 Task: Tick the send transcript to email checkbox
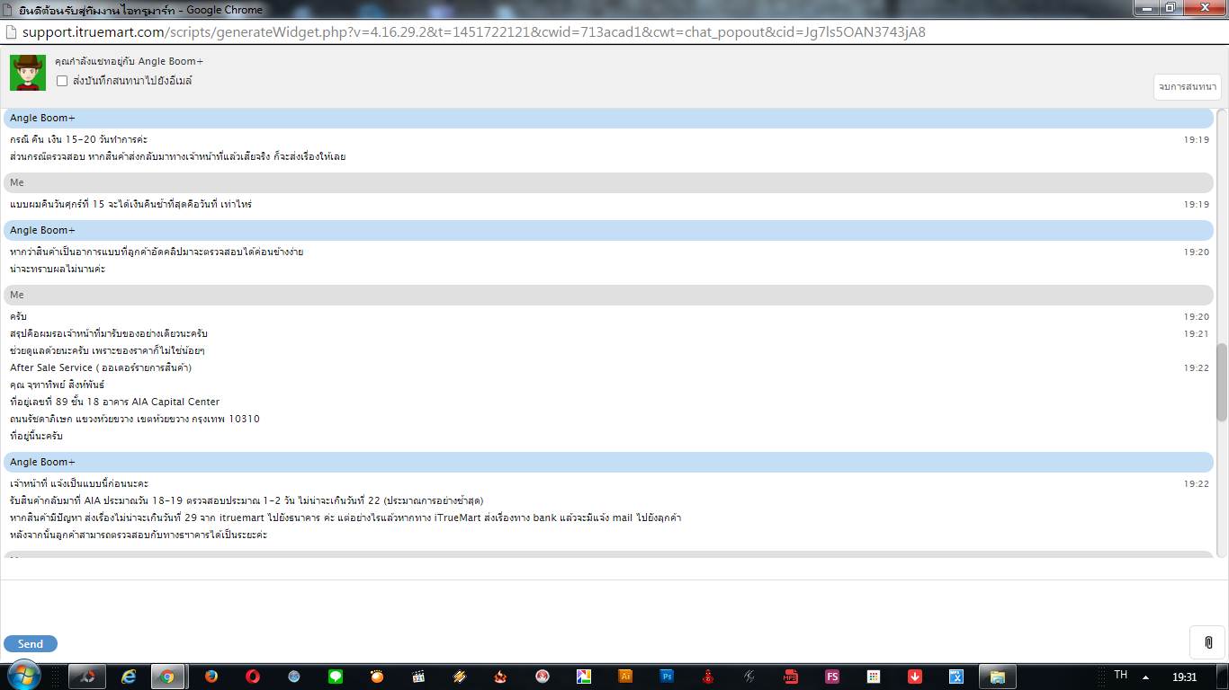(62, 81)
